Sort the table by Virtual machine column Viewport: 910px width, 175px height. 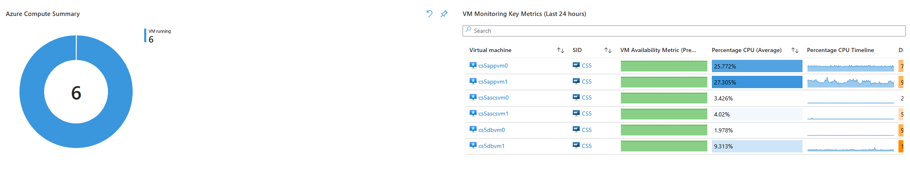click(560, 50)
